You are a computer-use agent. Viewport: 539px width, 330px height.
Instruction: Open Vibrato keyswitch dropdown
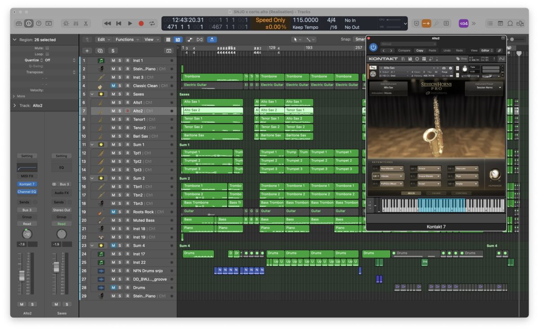click(392, 176)
